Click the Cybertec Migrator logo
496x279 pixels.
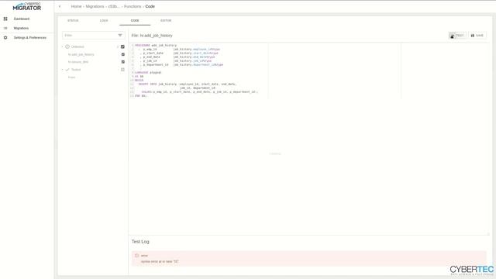click(27, 6)
